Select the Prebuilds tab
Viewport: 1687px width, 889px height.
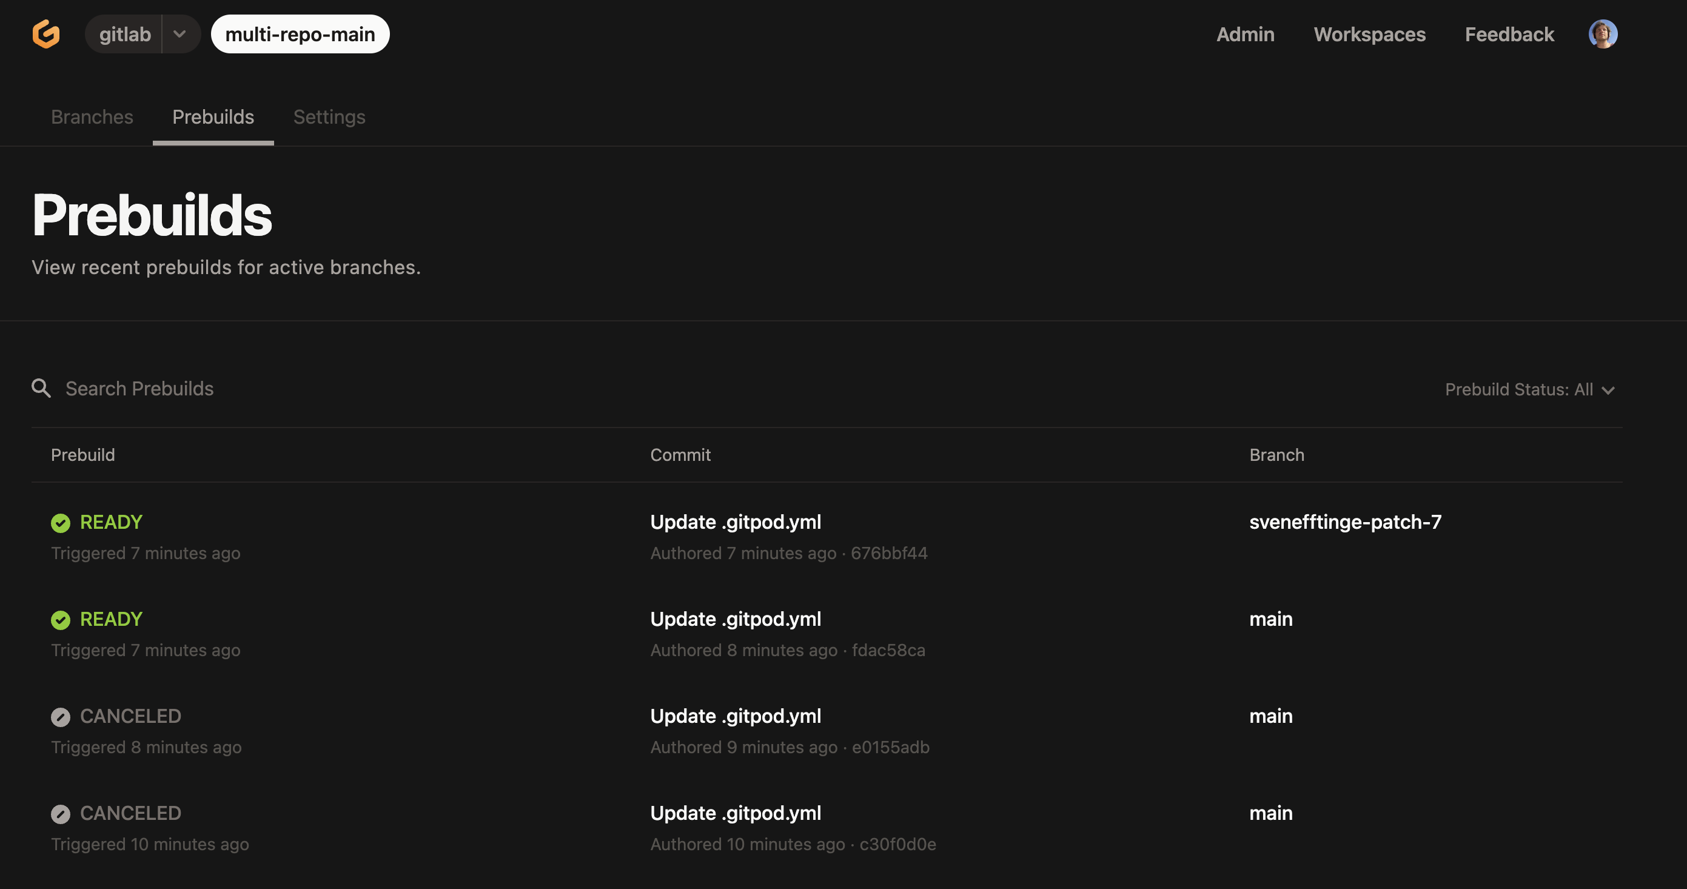213,116
